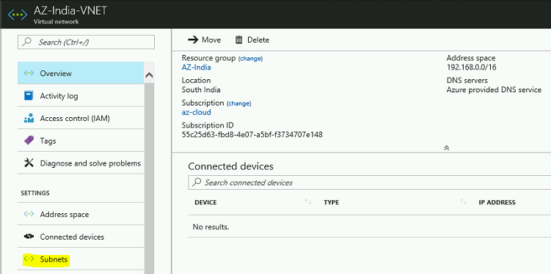
Task: Click the Azure provided DNS service text
Action: pos(494,90)
